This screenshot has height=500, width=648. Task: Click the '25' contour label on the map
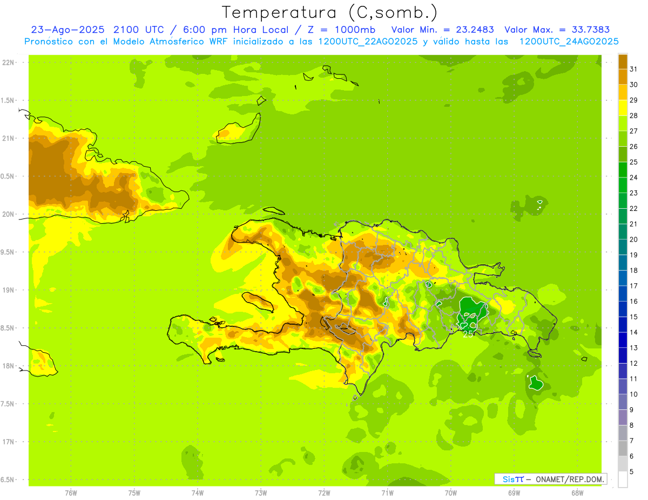(468, 334)
